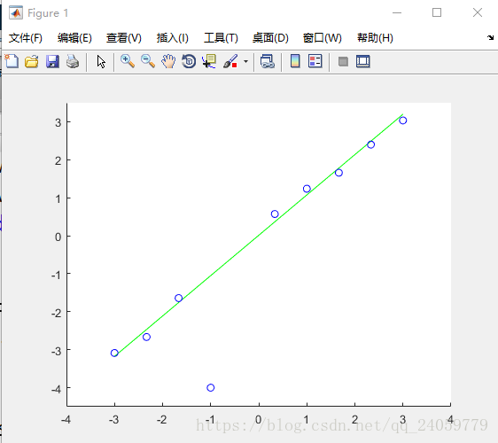Screen dimensions: 498x443
Task: Click the data point at x=3
Action: point(403,120)
